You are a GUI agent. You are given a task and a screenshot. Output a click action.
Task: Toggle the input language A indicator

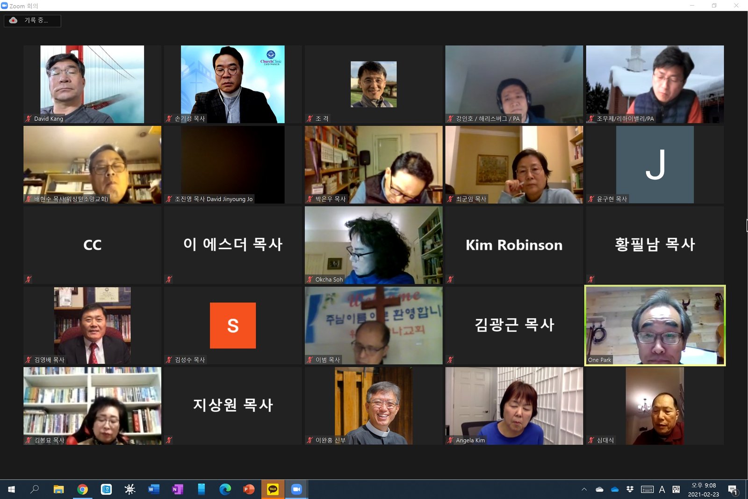click(662, 489)
